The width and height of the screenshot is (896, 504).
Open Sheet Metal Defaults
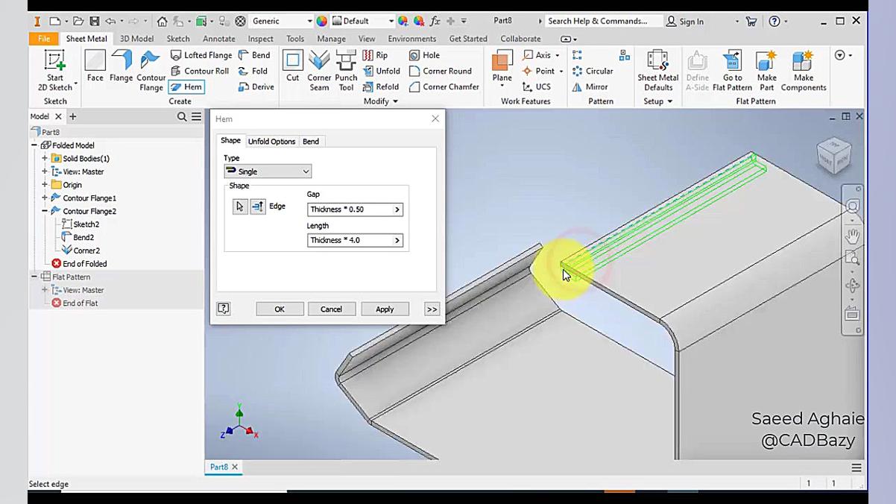657,71
